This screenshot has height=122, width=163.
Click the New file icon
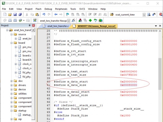click(x=4, y=14)
